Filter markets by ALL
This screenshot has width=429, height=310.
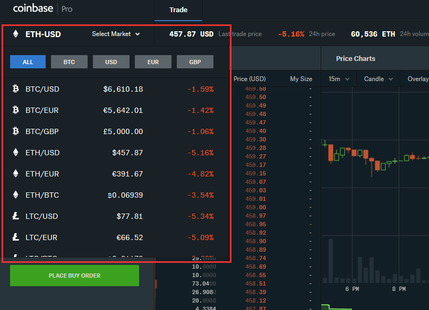point(28,61)
